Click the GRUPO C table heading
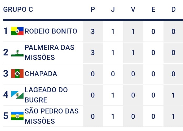 point(18,9)
